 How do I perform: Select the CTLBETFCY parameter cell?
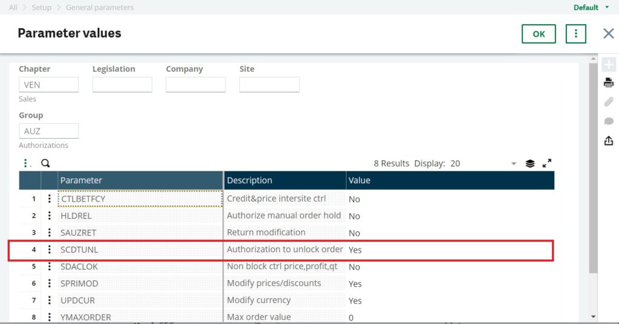[140, 199]
